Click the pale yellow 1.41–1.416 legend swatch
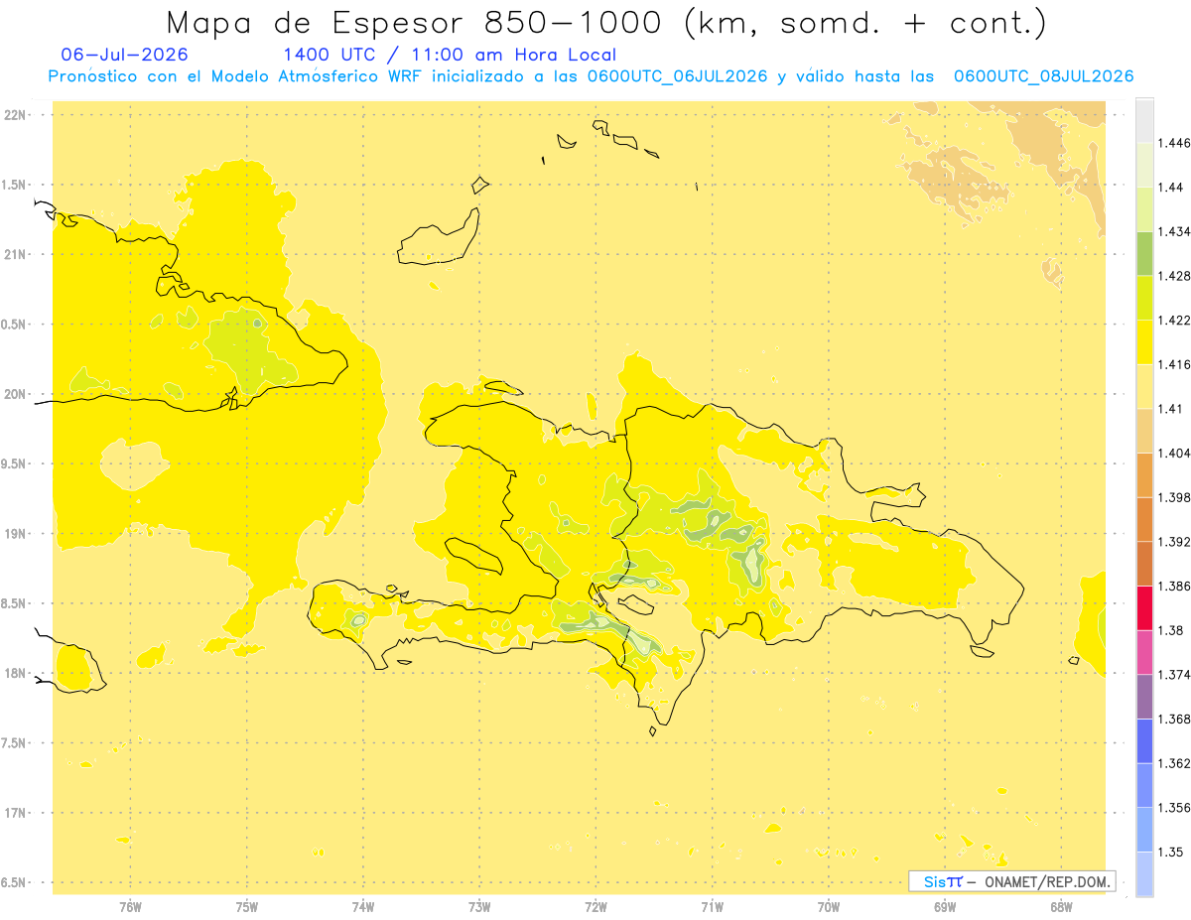Viewport: 1191px width, 920px height. pyautogui.click(x=1144, y=387)
